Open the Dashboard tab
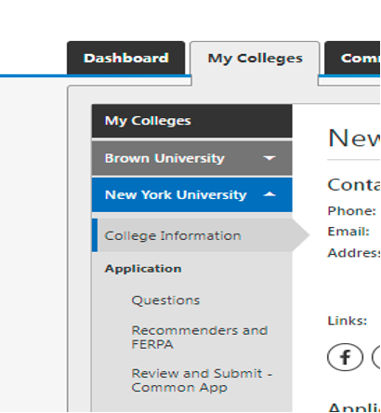381x413 pixels. click(x=126, y=58)
